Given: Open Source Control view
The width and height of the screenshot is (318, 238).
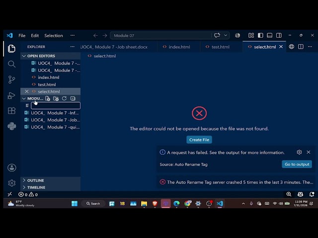Looking at the screenshot, I should tap(11, 79).
